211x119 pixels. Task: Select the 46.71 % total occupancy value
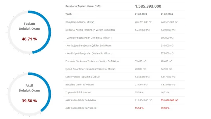[29, 39]
